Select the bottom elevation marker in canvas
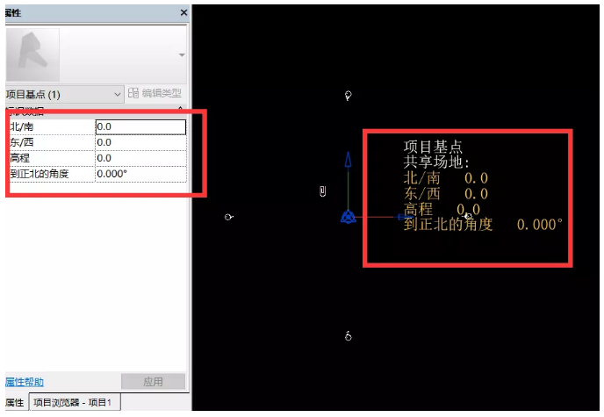The height and width of the screenshot is (417, 604). 349,335
